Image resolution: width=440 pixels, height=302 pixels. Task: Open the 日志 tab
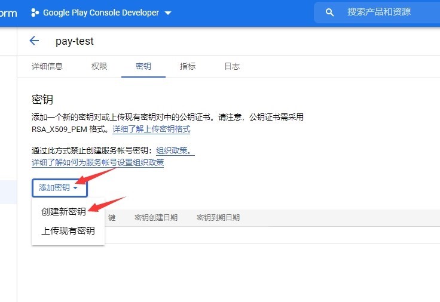[232, 66]
